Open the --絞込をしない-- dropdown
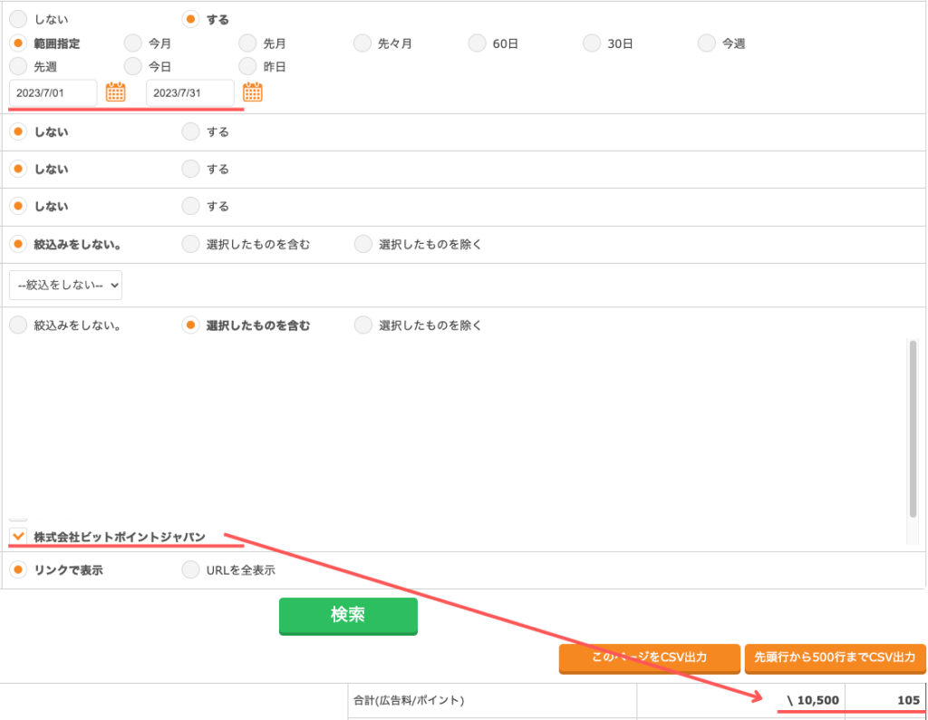Image resolution: width=928 pixels, height=720 pixels. [x=65, y=285]
